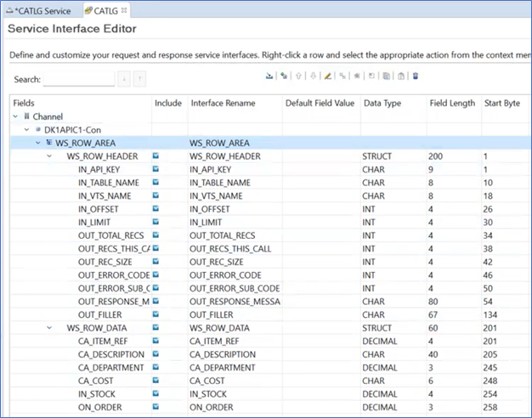Click the Data Type column header

coord(393,103)
